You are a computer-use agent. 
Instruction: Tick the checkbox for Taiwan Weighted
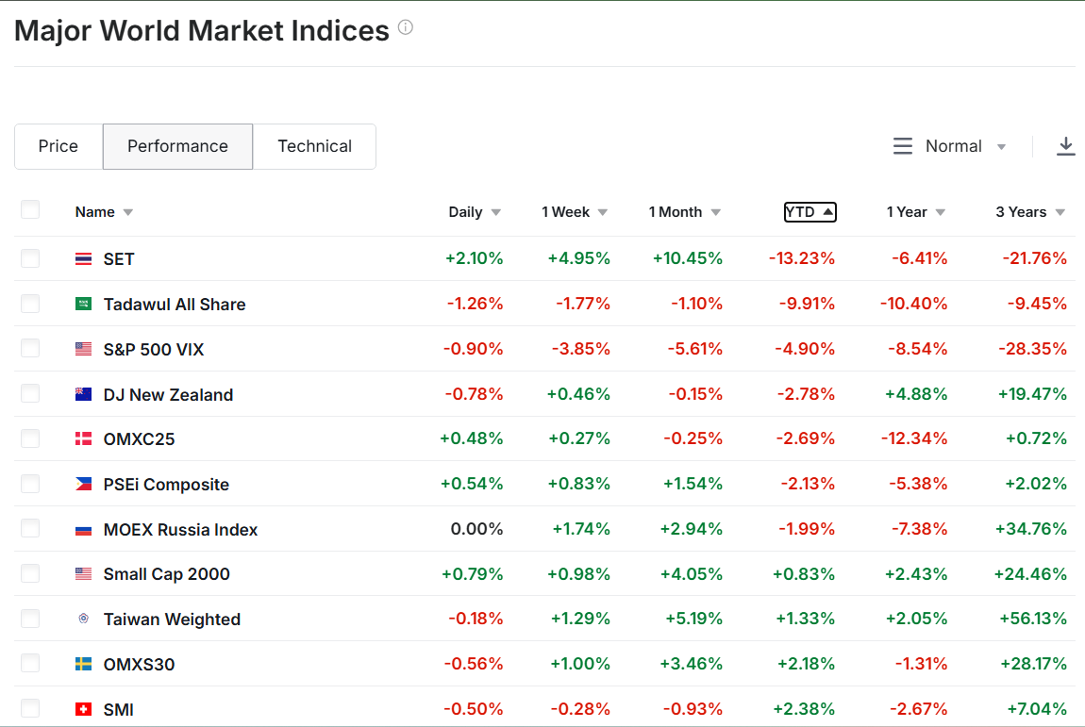coord(30,619)
